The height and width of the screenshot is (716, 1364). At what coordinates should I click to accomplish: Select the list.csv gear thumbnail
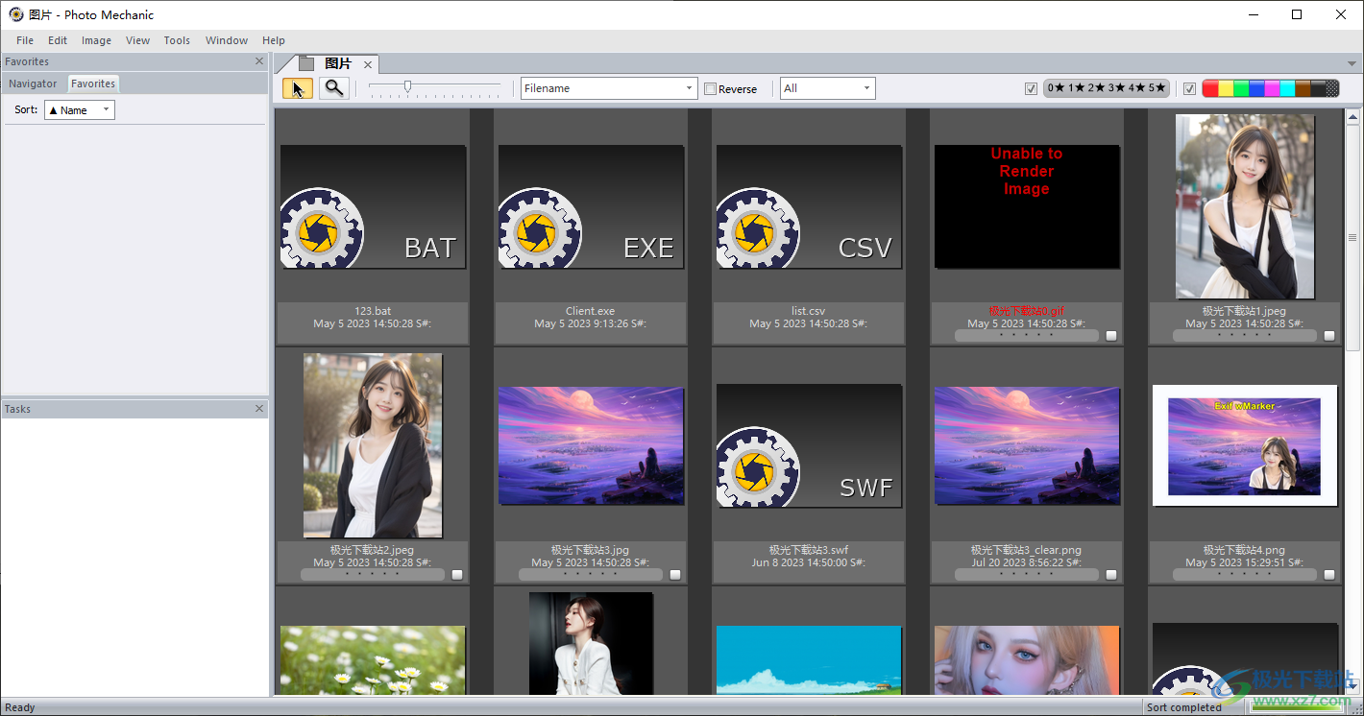809,207
